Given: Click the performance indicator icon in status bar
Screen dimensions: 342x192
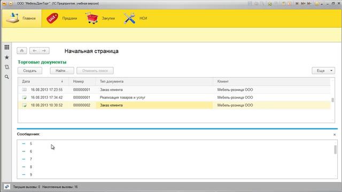Looking at the screenshot, I should tap(7, 187).
